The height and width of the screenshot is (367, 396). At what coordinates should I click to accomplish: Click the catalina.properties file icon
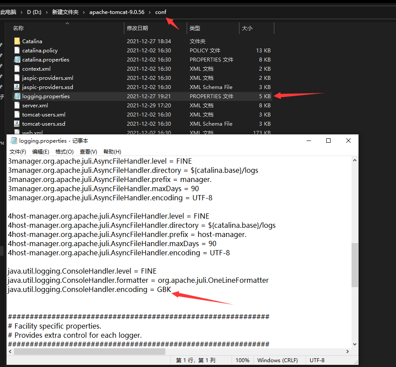pyautogui.click(x=16, y=59)
